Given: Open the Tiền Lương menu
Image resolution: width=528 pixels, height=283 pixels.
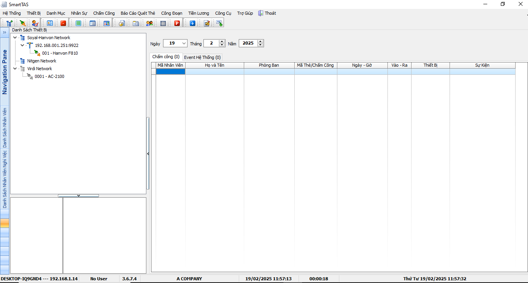Looking at the screenshot, I should [199, 13].
